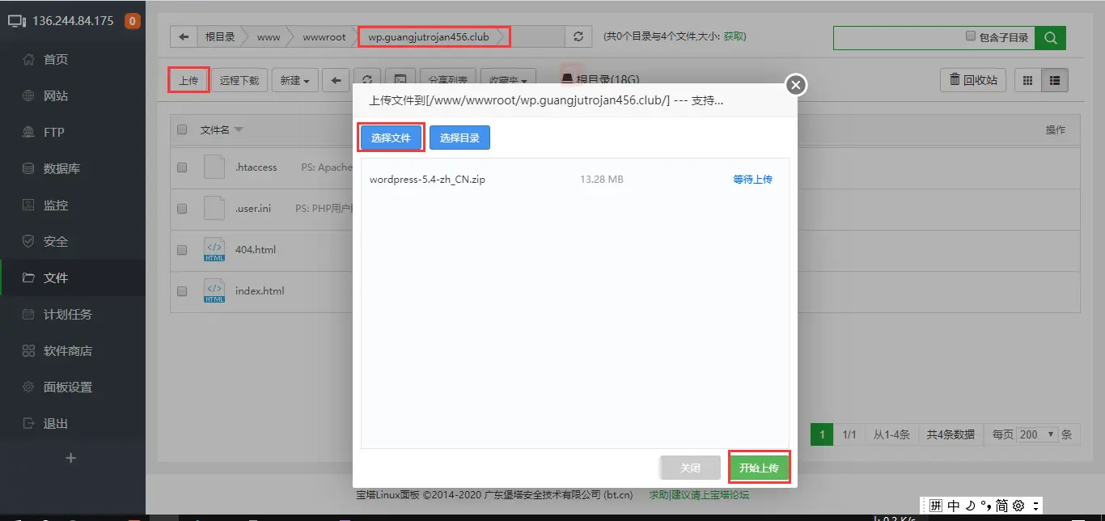1105x521 pixels.
Task: Click the toolbar left-arrow back button
Action: (336, 80)
